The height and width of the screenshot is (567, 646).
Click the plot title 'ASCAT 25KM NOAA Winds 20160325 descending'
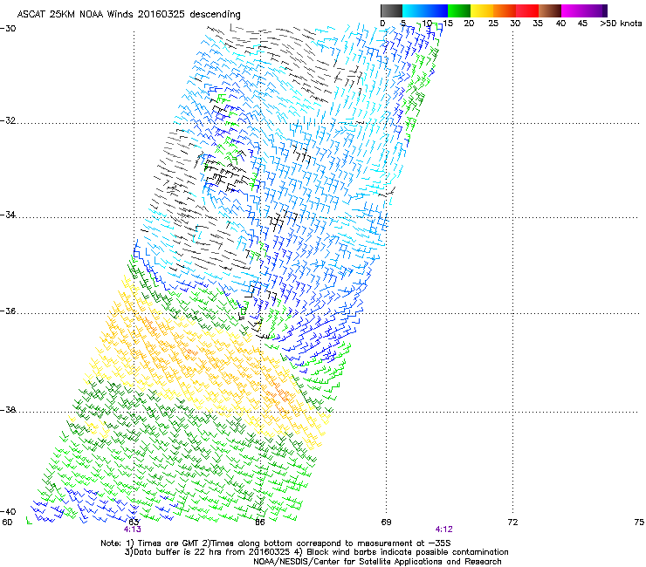pos(128,15)
